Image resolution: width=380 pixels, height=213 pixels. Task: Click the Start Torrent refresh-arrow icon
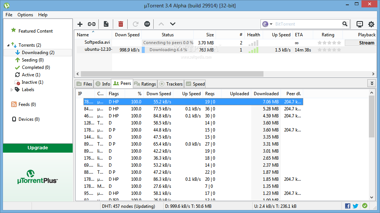(135, 24)
